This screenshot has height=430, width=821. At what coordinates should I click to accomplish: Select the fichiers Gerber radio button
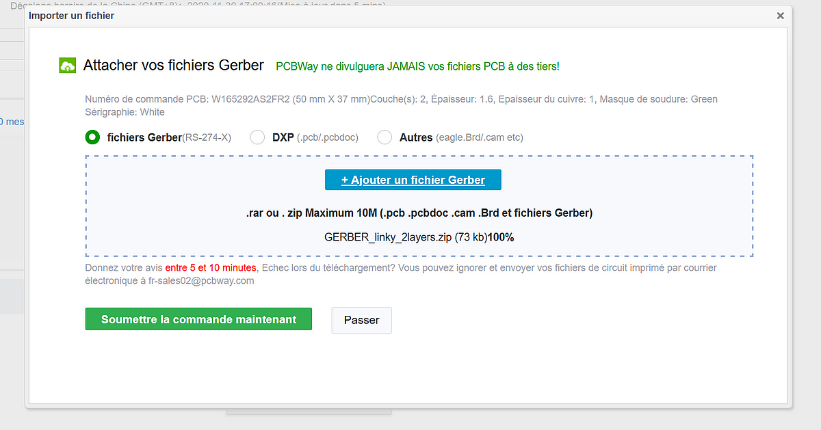pyautogui.click(x=92, y=137)
